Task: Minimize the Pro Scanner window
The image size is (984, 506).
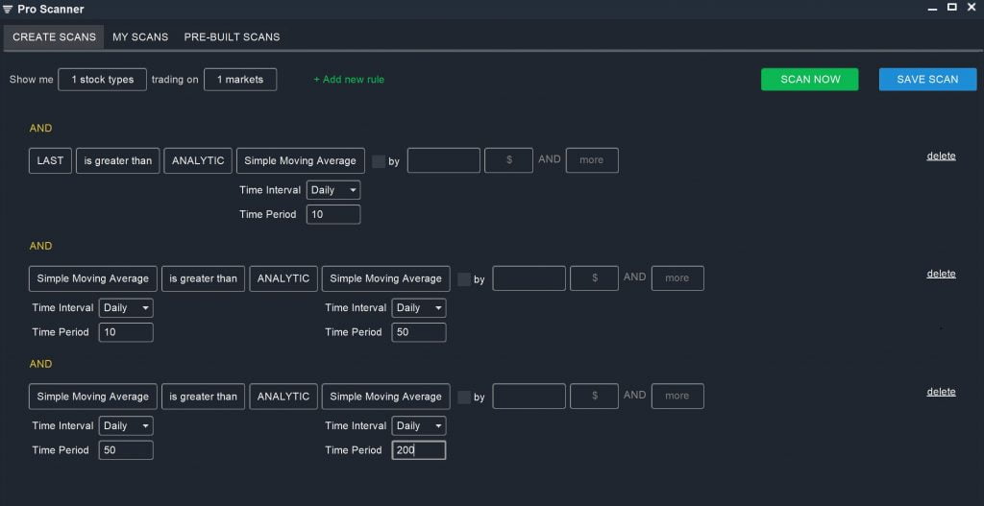Action: coord(932,8)
